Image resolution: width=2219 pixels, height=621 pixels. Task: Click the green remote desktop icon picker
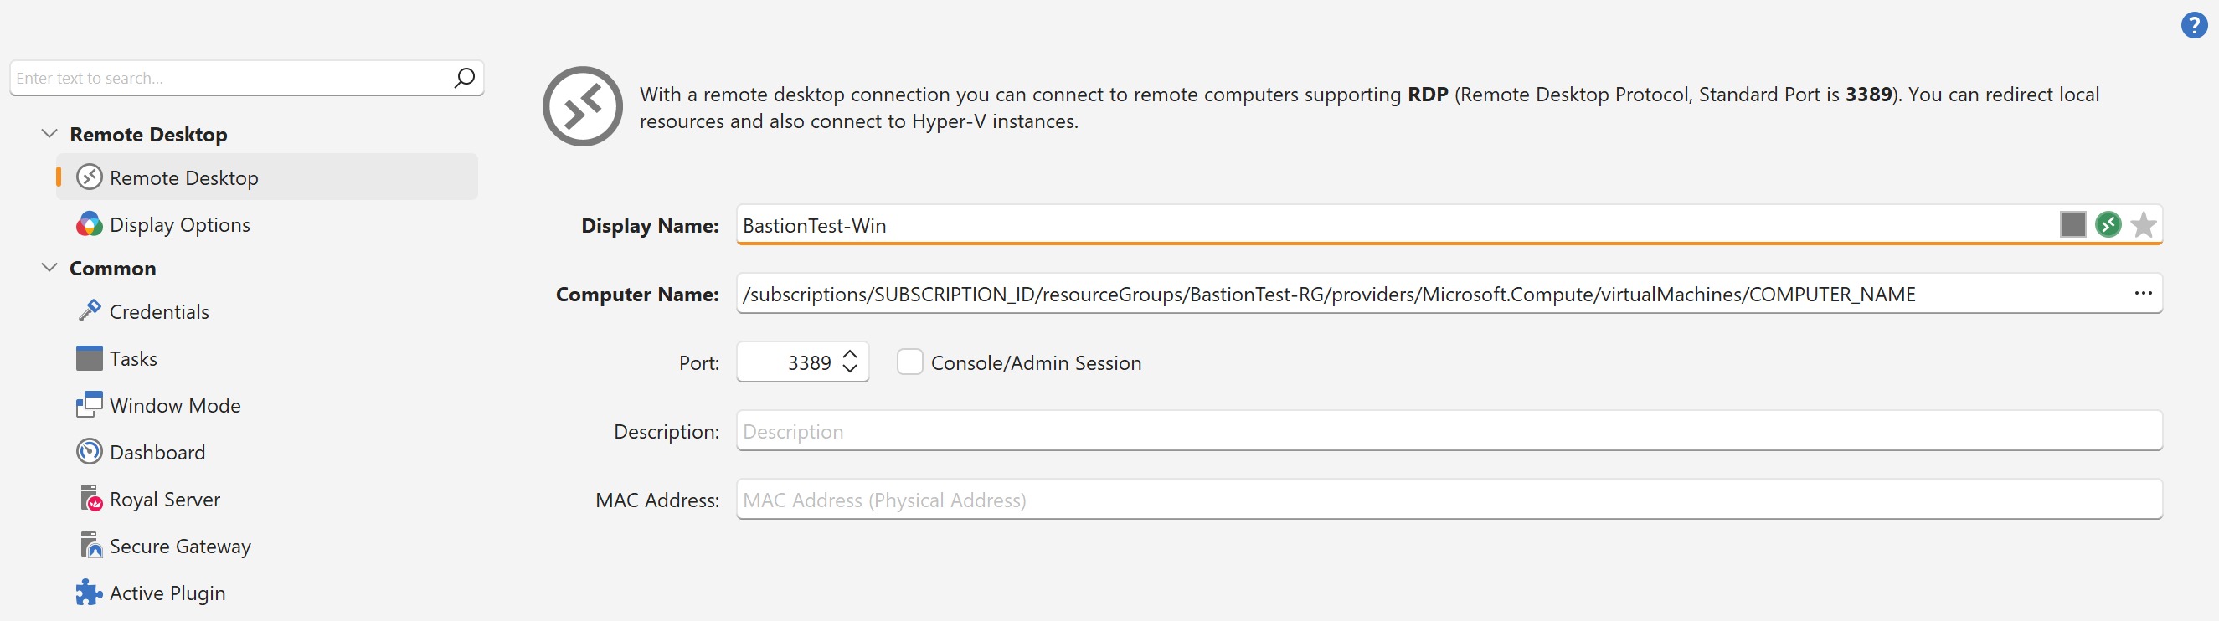(2107, 225)
